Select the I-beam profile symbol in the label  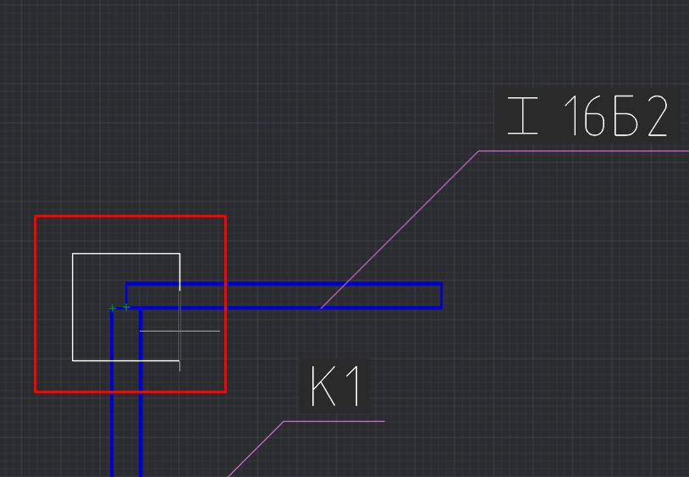click(523, 117)
